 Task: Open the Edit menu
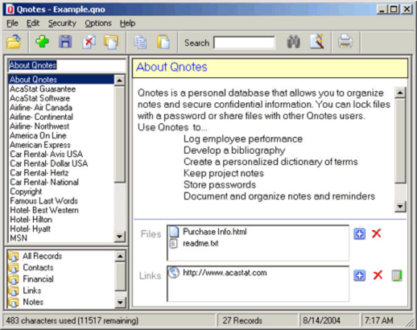(33, 23)
